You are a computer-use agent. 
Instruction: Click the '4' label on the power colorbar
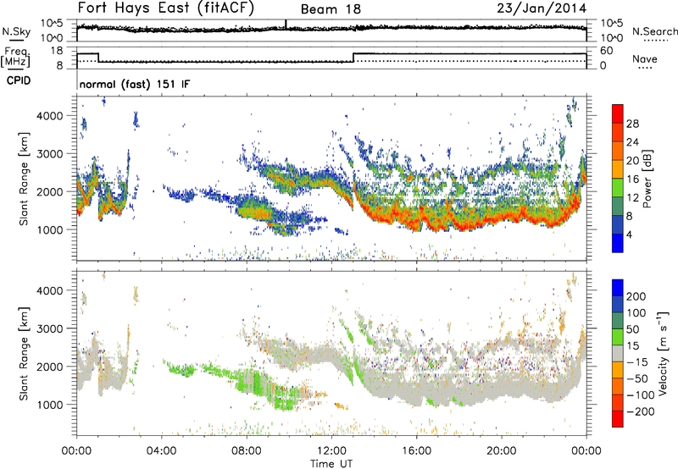click(629, 234)
